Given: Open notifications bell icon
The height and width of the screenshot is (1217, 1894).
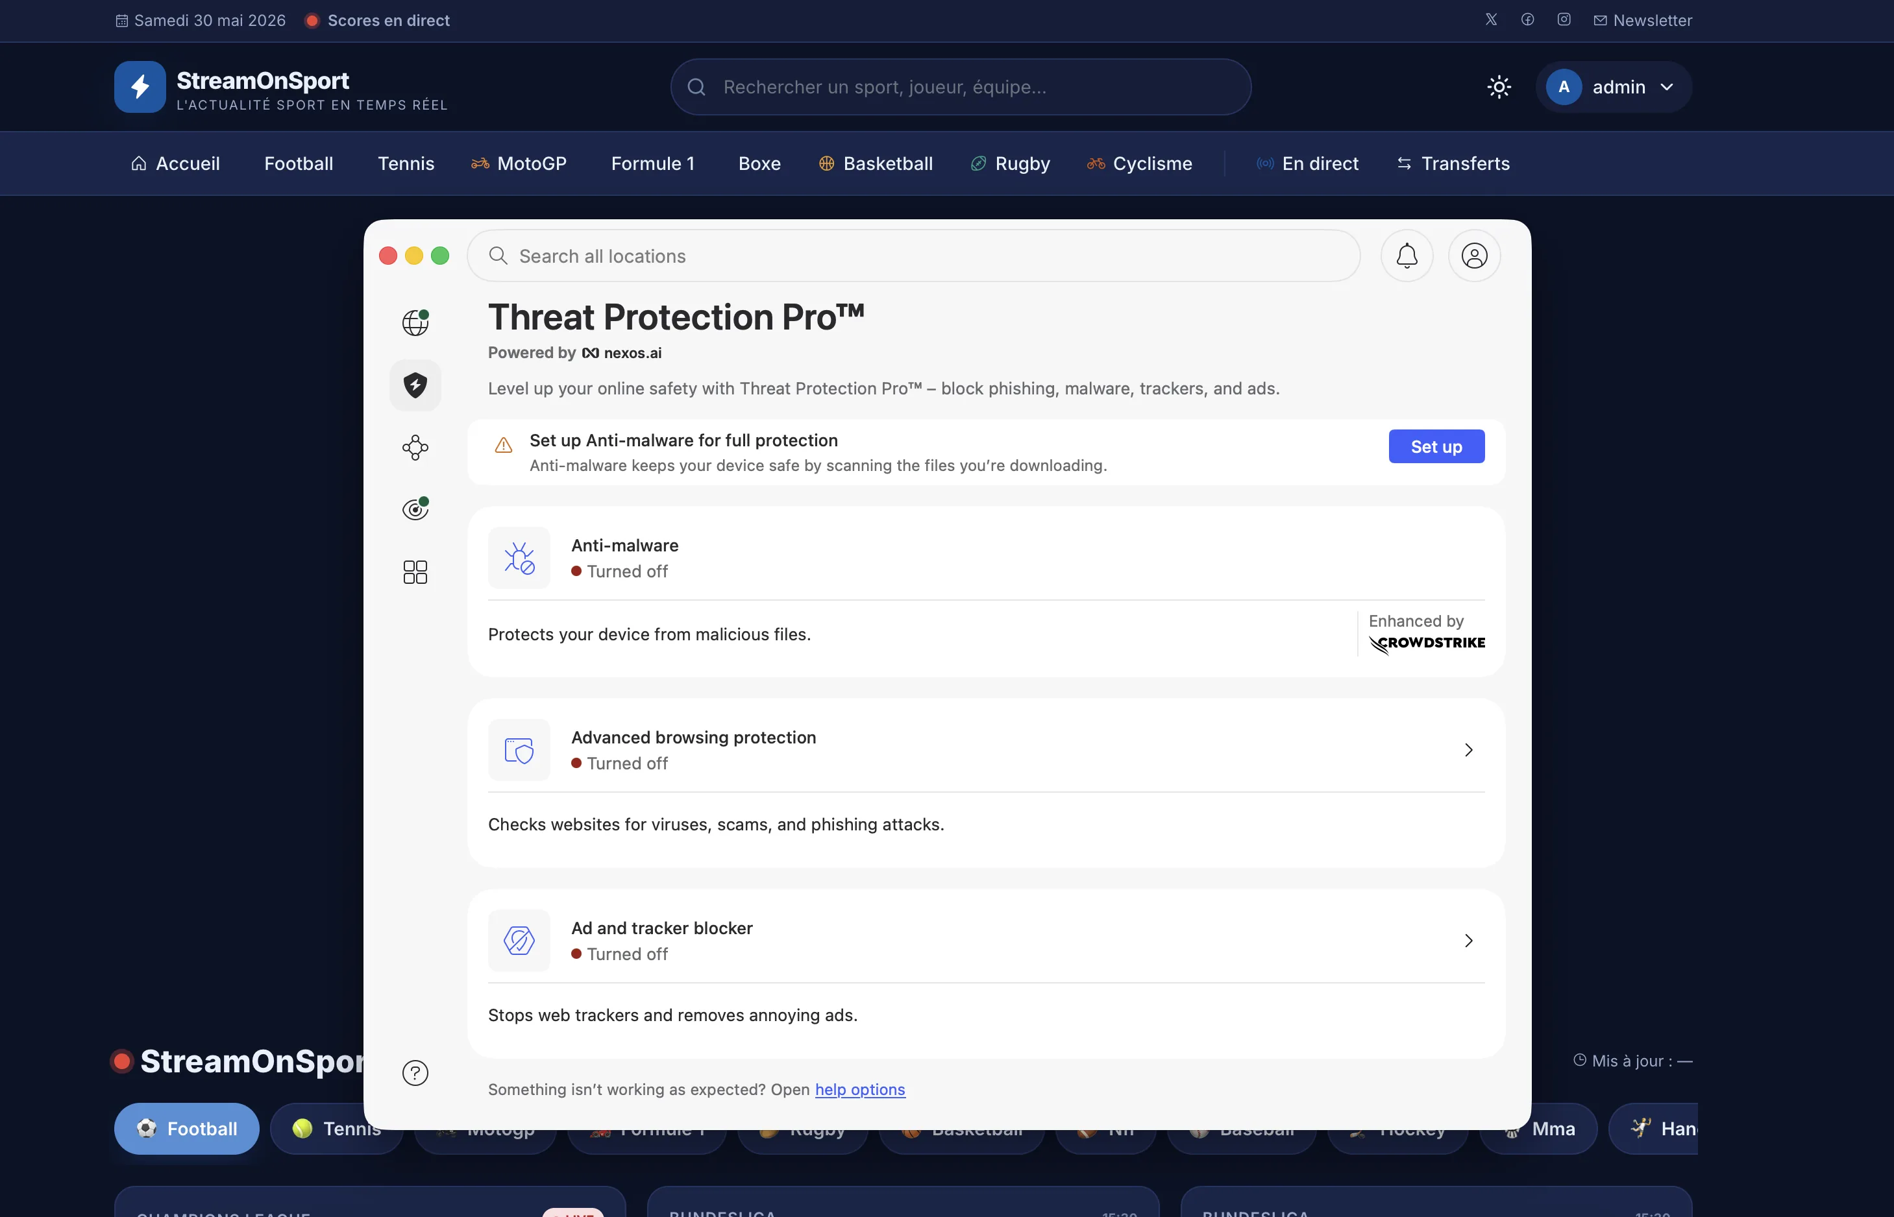Looking at the screenshot, I should (1407, 255).
